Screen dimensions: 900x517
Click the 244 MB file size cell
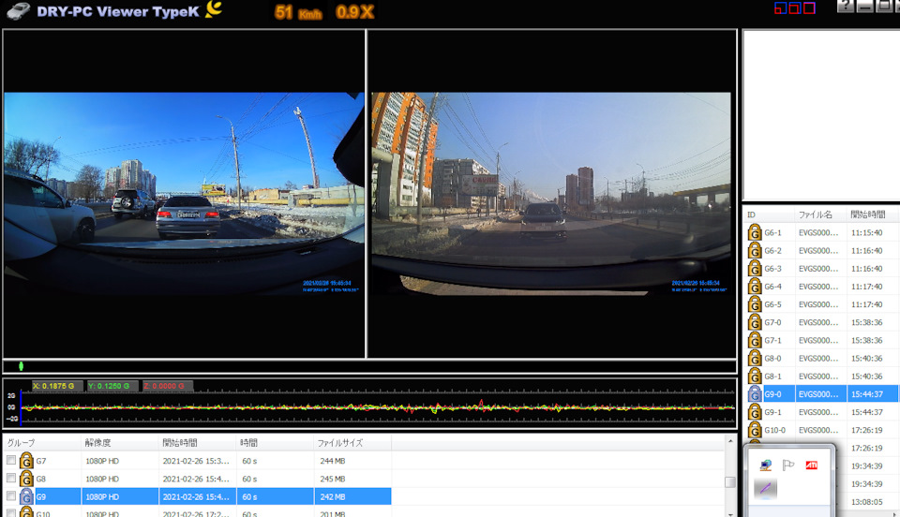(x=332, y=461)
